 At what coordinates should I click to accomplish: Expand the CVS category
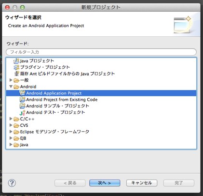[11, 125]
